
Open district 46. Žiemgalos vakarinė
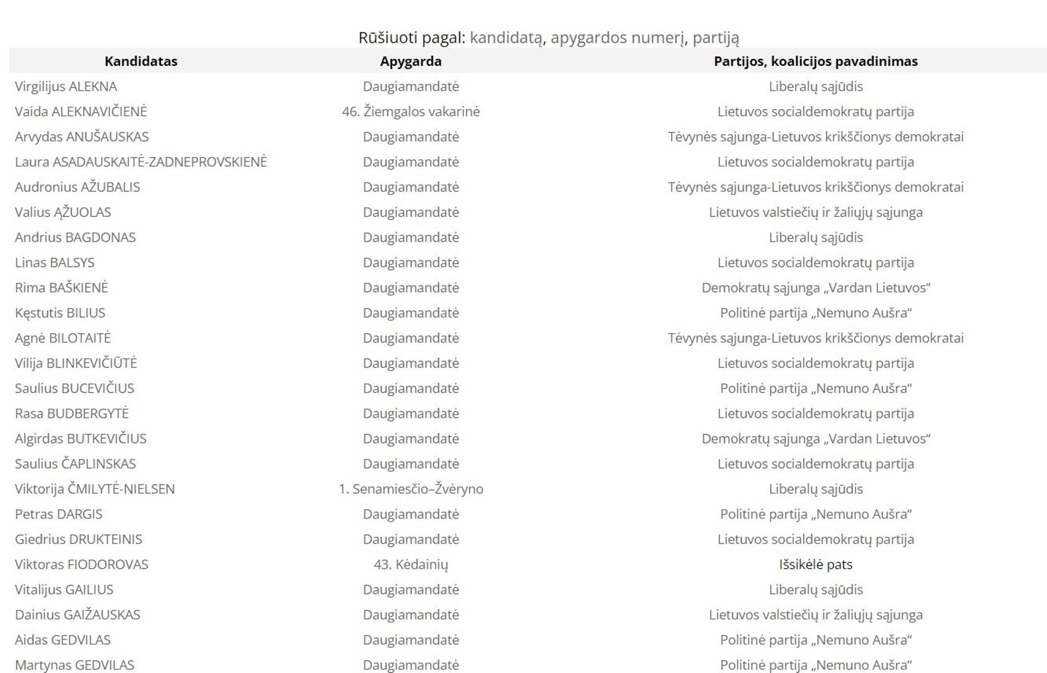tap(411, 112)
